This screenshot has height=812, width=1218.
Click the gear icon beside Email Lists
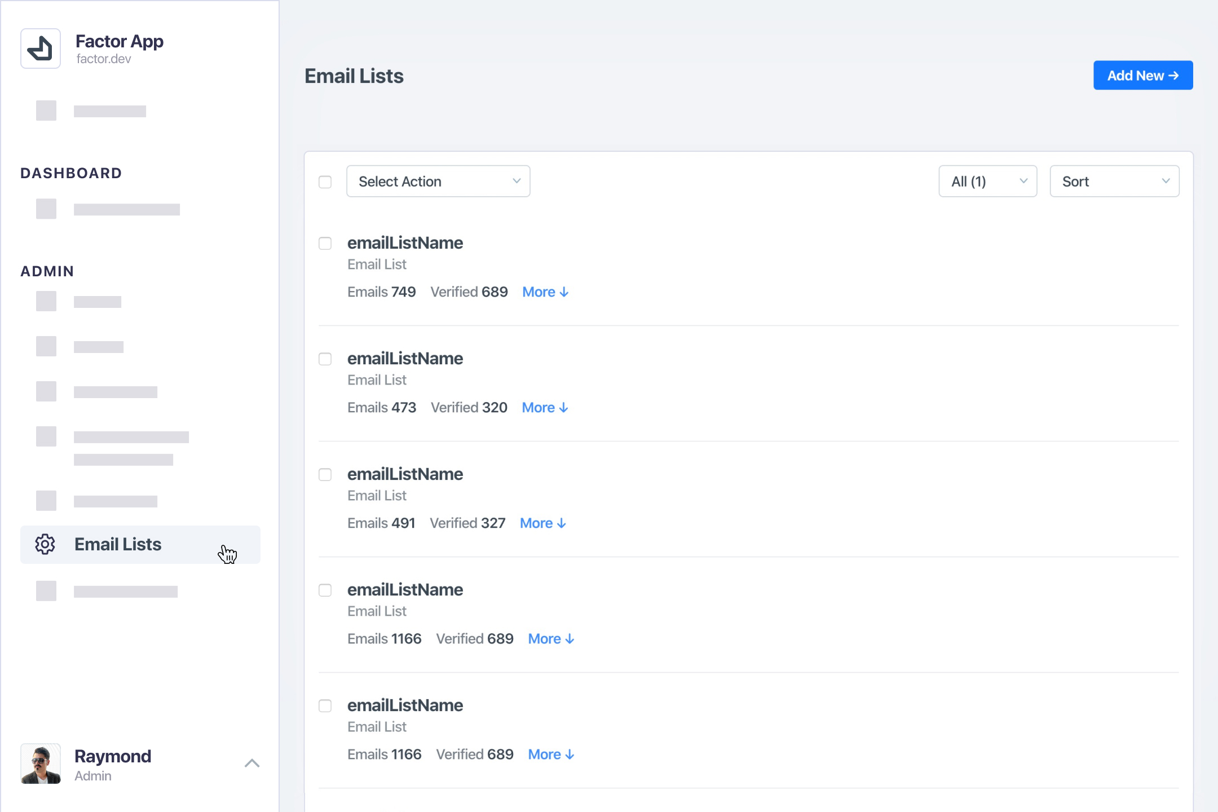click(45, 544)
